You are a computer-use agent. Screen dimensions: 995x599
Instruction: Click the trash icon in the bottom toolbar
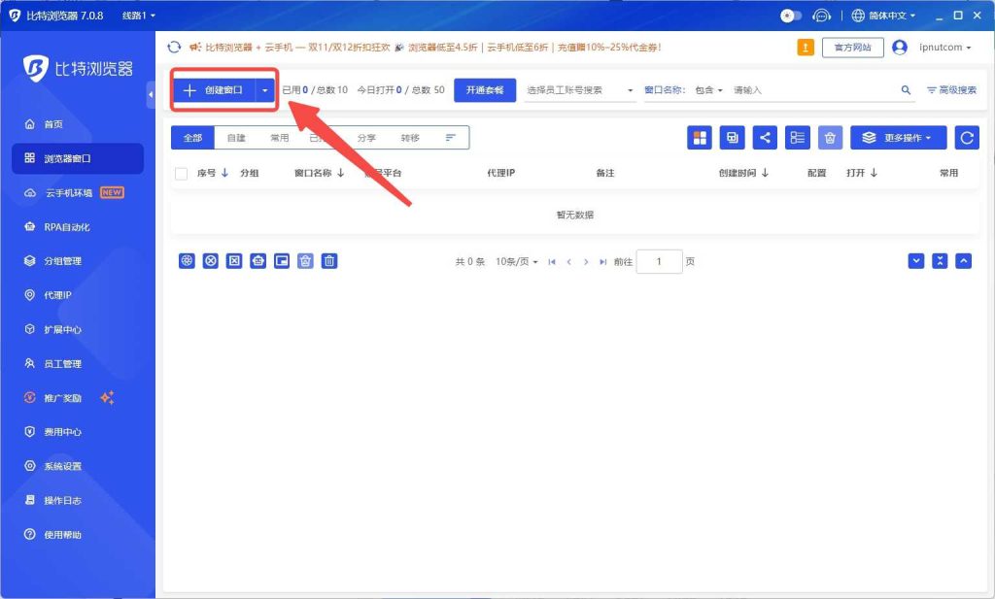coord(329,261)
